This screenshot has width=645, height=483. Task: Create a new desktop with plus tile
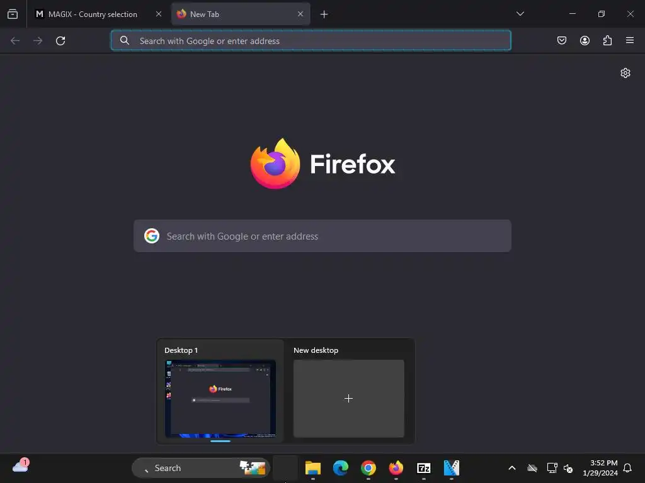coord(348,398)
